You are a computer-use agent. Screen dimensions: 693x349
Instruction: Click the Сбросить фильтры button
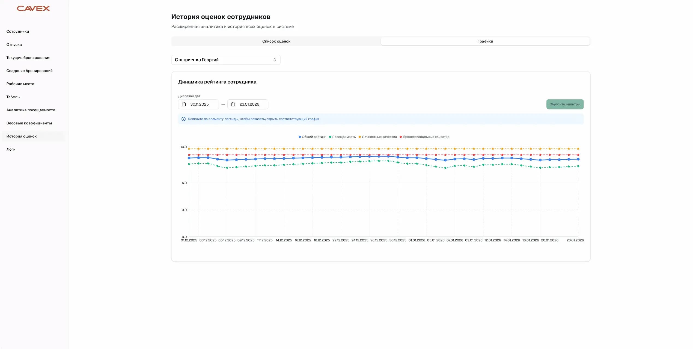click(x=565, y=104)
